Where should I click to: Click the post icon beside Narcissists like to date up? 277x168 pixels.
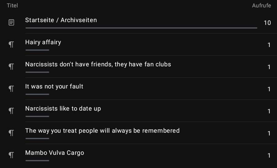tap(11, 111)
